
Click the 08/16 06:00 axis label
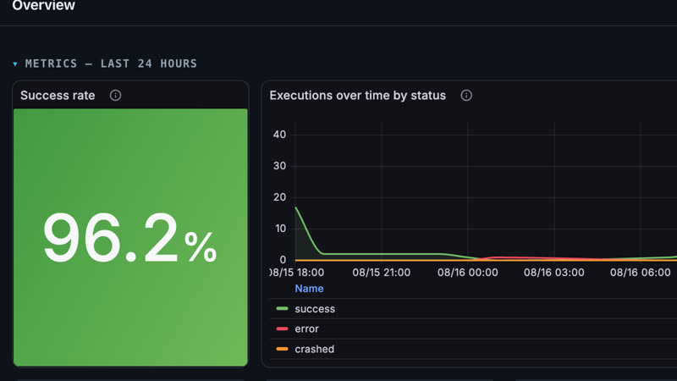[641, 273]
